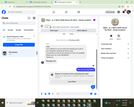Expand Customize chat section

click(x=115, y=44)
